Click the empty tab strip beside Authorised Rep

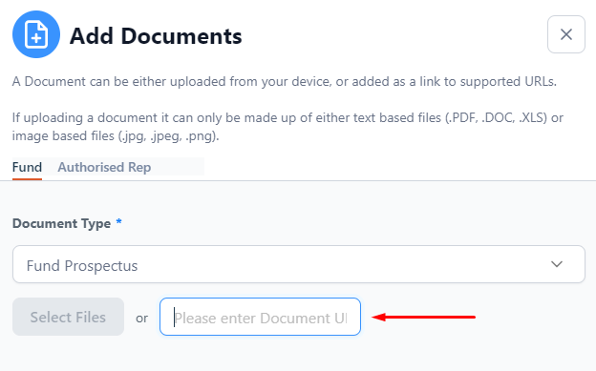coord(178,167)
